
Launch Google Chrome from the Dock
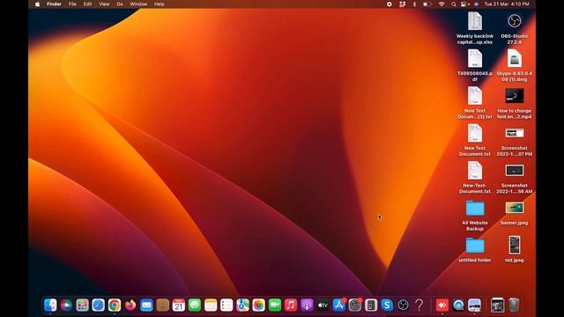(115, 306)
